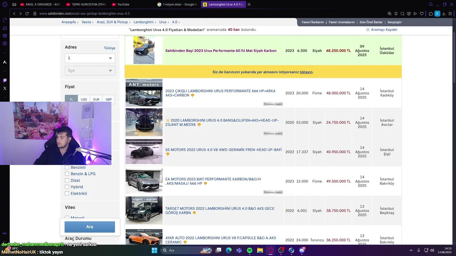Check the Benzin & LPG checkbox

point(67,174)
